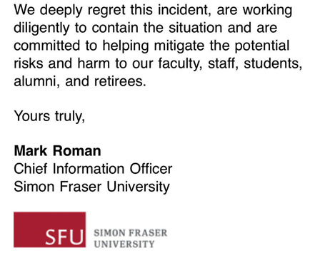
Task: Click the word regret
Action: [x=106, y=11]
